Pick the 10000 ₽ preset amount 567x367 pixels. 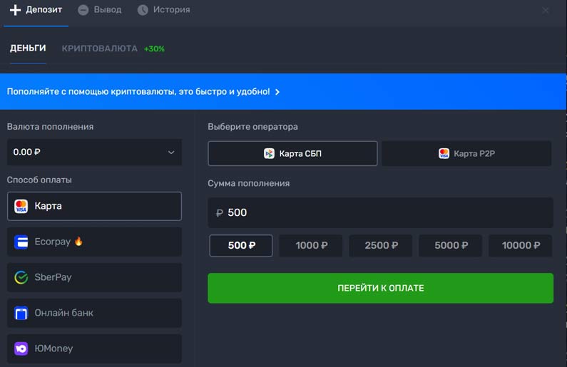521,245
